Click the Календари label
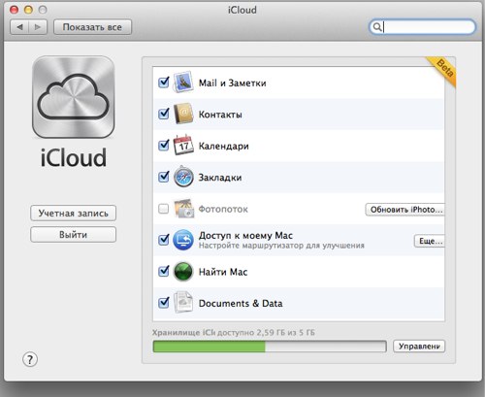Screen dimensions: 485x397 pyautogui.click(x=224, y=146)
